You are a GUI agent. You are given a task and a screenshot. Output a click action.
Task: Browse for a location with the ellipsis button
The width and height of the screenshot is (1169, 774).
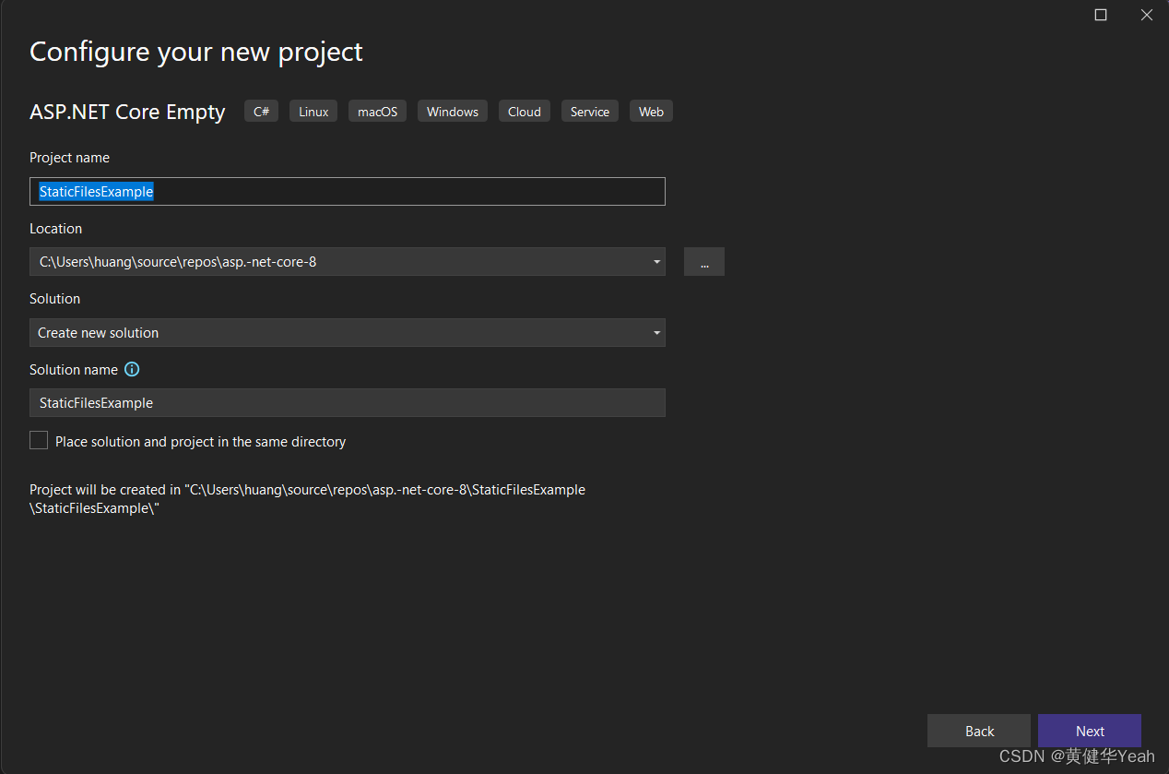pyautogui.click(x=704, y=261)
